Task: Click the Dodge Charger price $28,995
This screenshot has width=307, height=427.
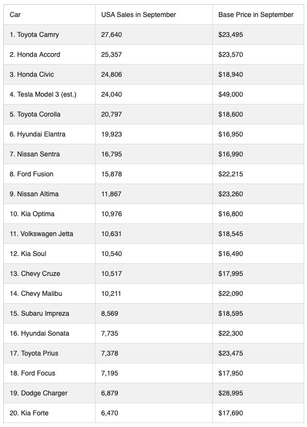Action: click(230, 393)
